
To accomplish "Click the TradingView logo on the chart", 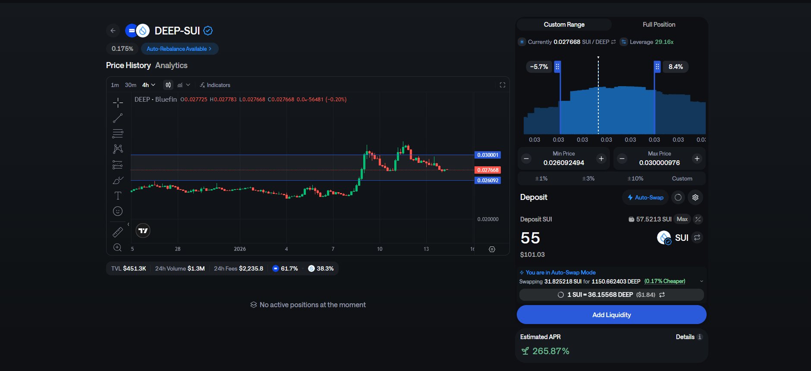I will [143, 231].
